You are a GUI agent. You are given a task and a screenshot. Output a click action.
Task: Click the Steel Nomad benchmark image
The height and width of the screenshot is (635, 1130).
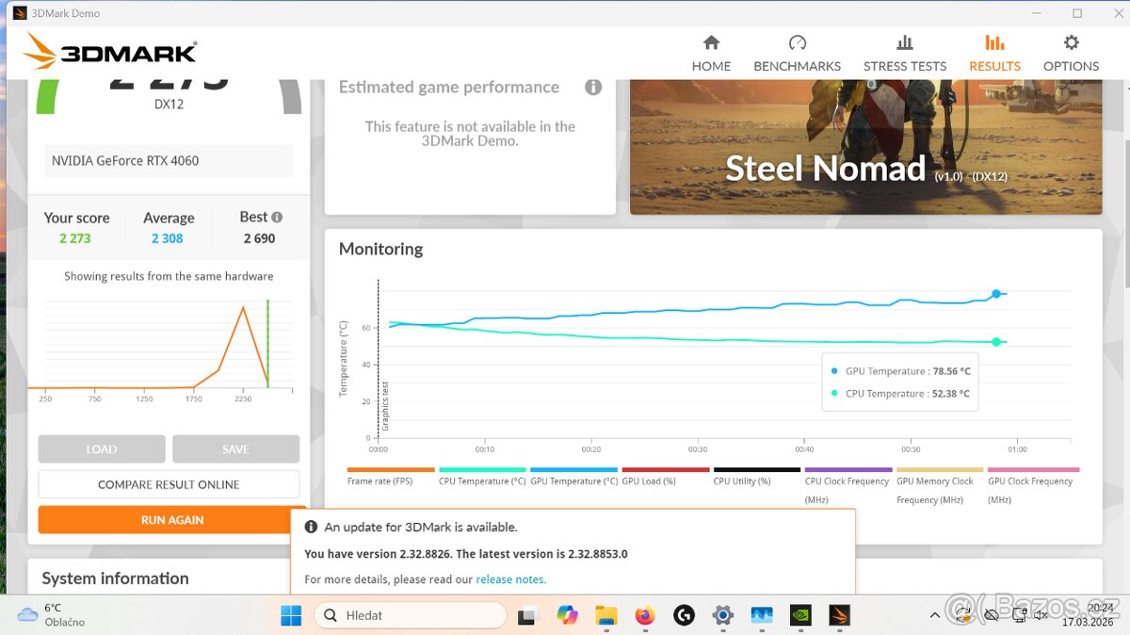point(865,147)
